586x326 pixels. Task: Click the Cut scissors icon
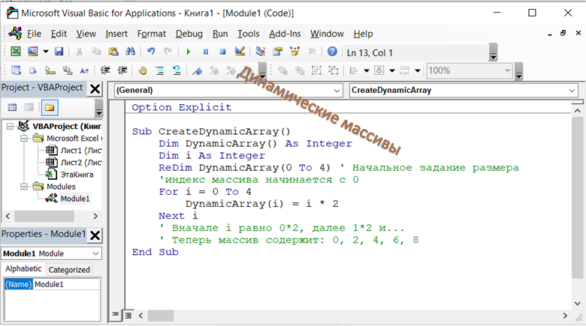click(x=79, y=52)
